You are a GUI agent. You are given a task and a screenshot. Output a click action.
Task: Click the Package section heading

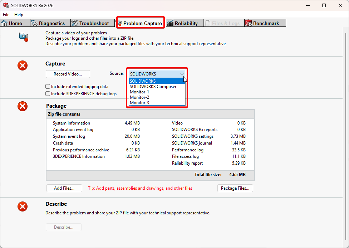click(56, 106)
